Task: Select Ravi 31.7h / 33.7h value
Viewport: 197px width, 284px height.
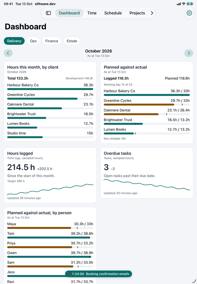Action: (82, 282)
